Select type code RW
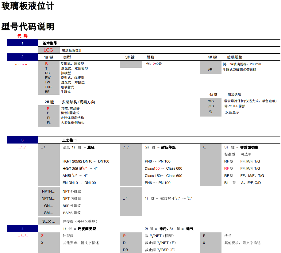This screenshot has width=281, height=253. pyautogui.click(x=48, y=78)
